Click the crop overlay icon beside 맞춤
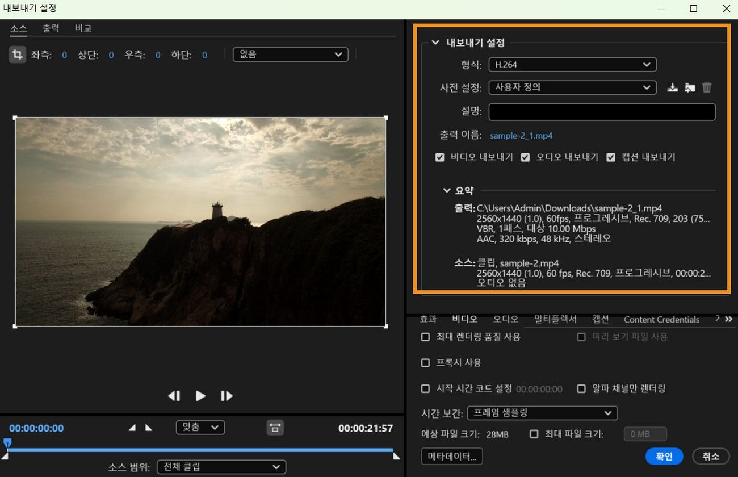The height and width of the screenshot is (477, 738). [275, 427]
